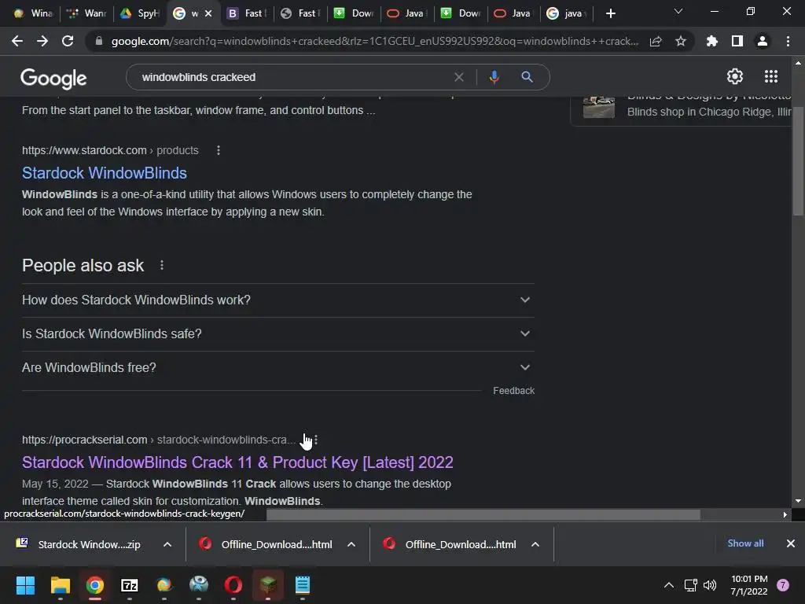Submit search with magnifier icon
Viewport: 805px width, 604px height.
[527, 77]
